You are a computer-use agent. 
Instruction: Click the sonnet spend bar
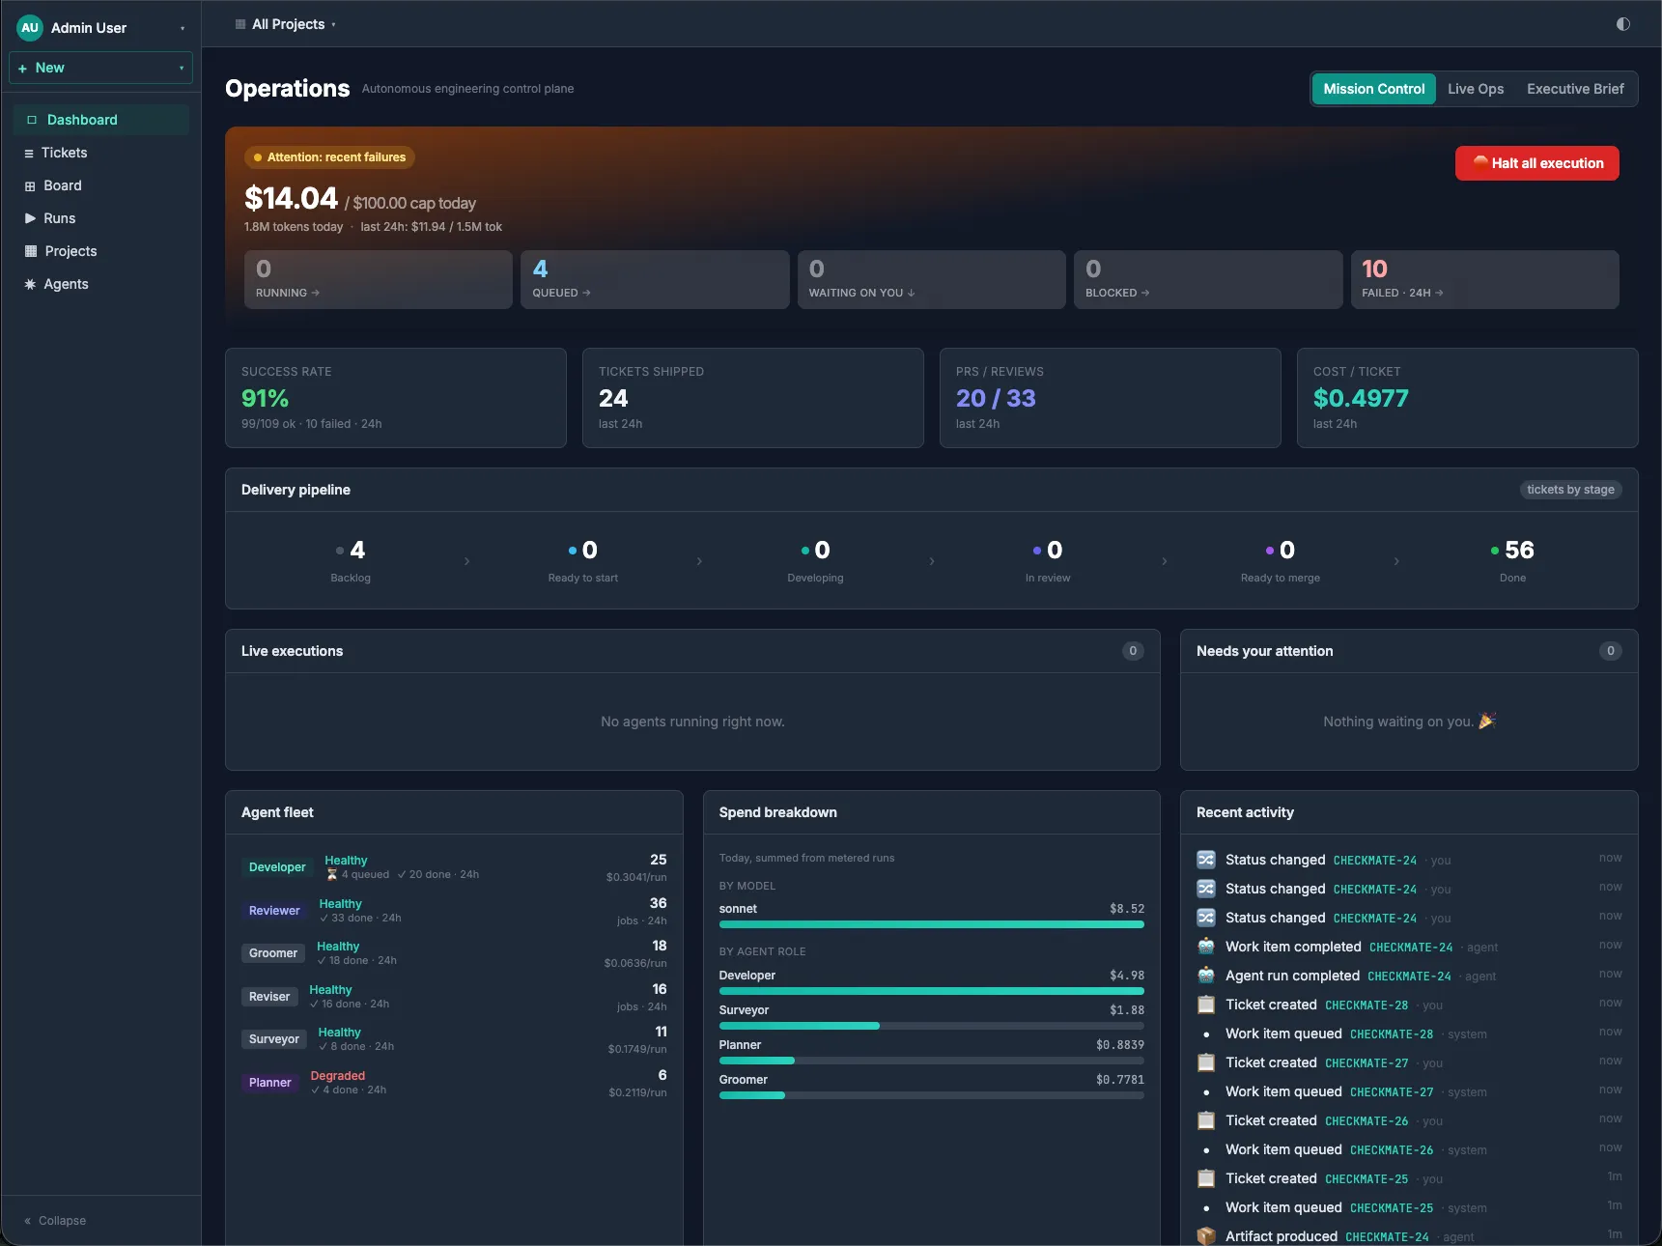(x=932, y=924)
